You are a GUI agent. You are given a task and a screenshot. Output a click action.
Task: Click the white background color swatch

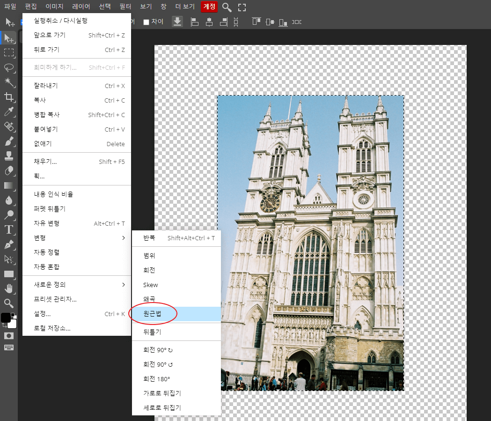tap(13, 324)
